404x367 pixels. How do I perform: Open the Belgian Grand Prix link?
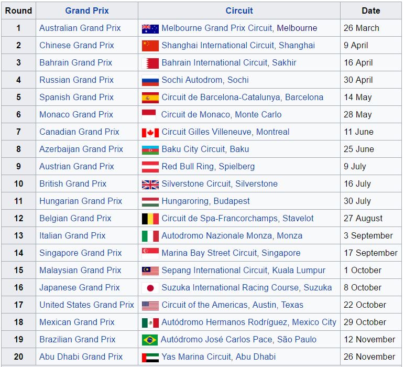pos(75,218)
